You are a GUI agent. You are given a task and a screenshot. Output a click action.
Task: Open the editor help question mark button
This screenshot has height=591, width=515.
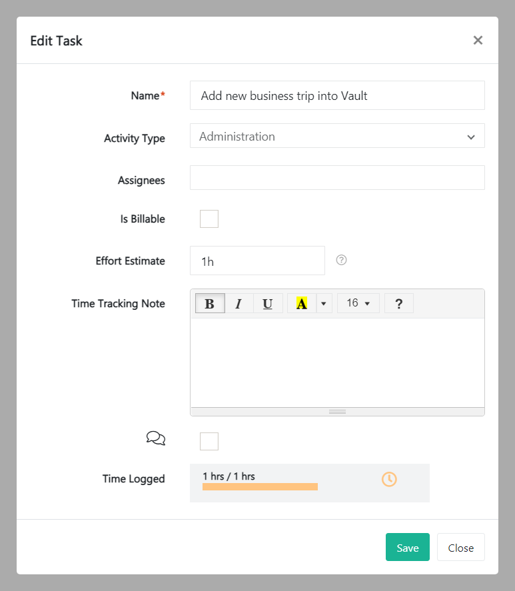pos(398,304)
